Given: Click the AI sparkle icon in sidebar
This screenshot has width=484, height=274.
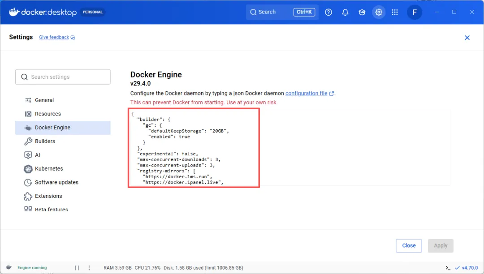Looking at the screenshot, I should pyautogui.click(x=28, y=155).
